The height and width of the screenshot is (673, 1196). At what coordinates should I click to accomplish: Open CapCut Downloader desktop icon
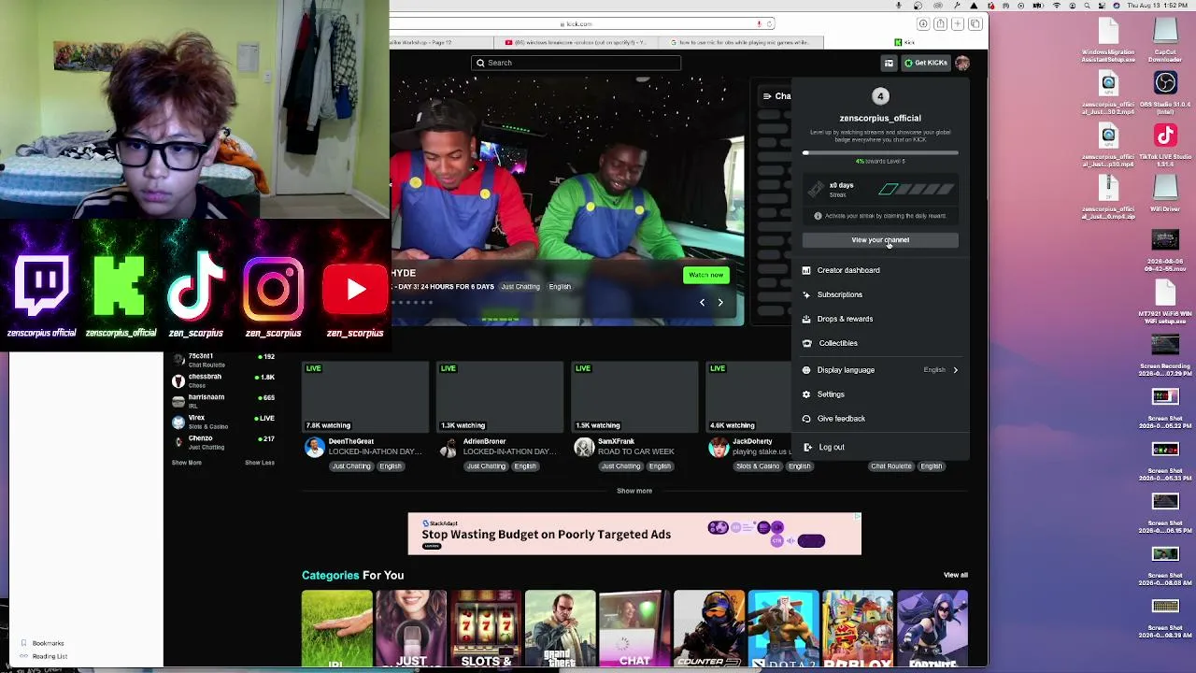(1165, 41)
